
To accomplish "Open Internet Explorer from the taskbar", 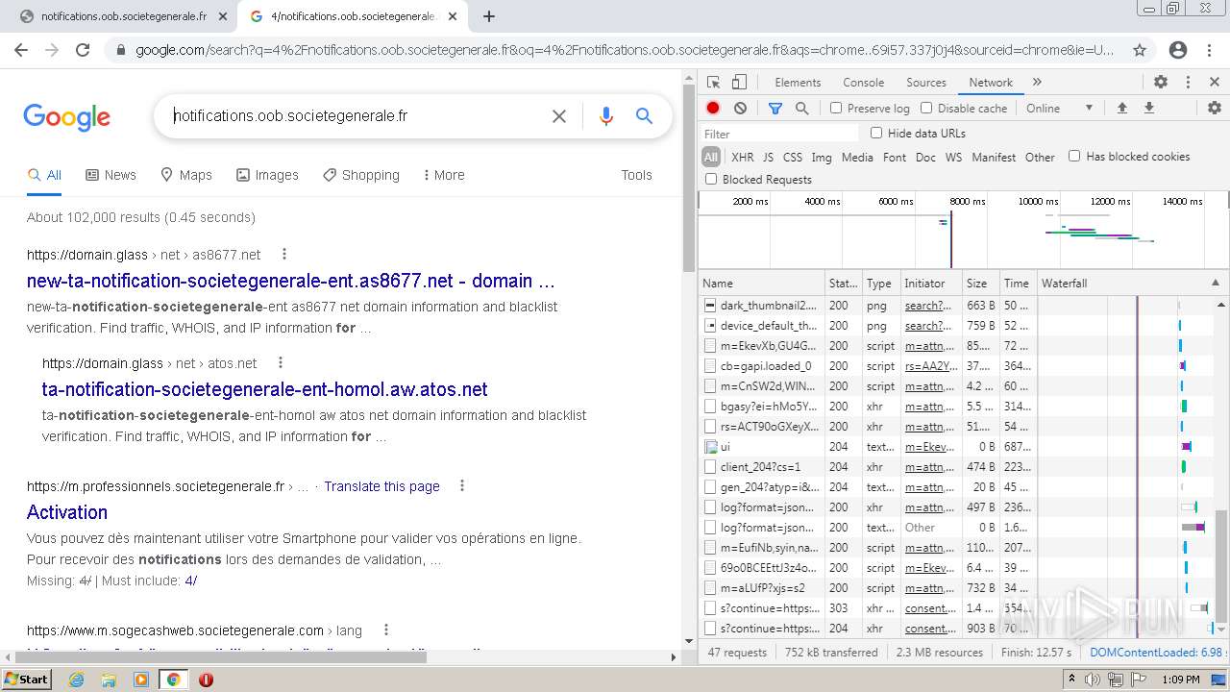I will 76,680.
